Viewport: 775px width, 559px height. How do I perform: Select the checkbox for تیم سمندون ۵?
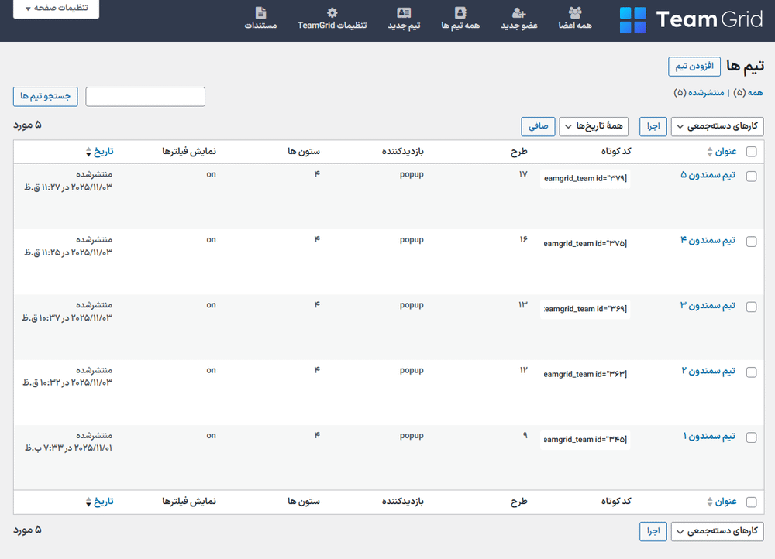coord(751,176)
